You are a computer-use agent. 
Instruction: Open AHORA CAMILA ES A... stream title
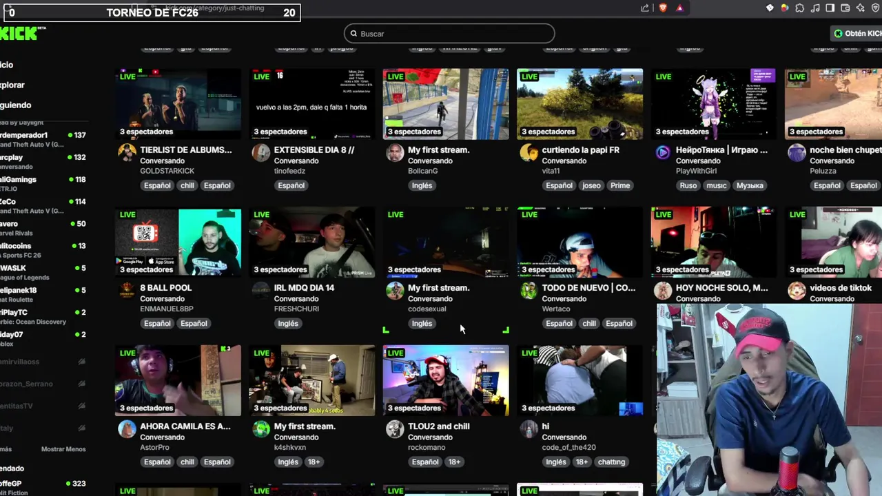click(185, 426)
